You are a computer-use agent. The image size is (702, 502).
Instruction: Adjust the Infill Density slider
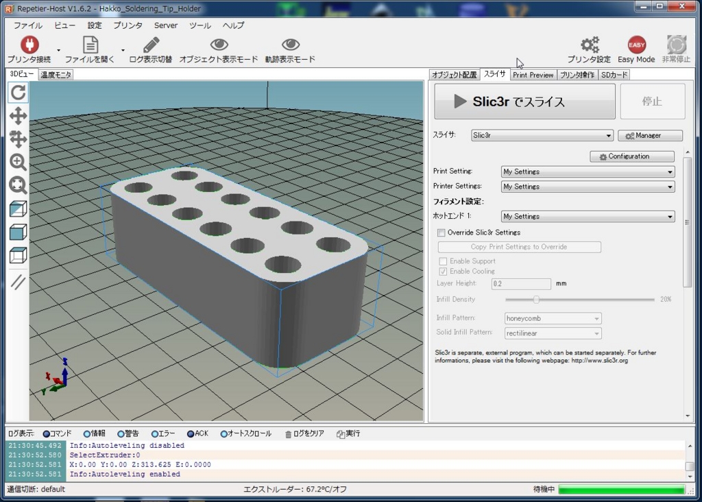pos(536,300)
